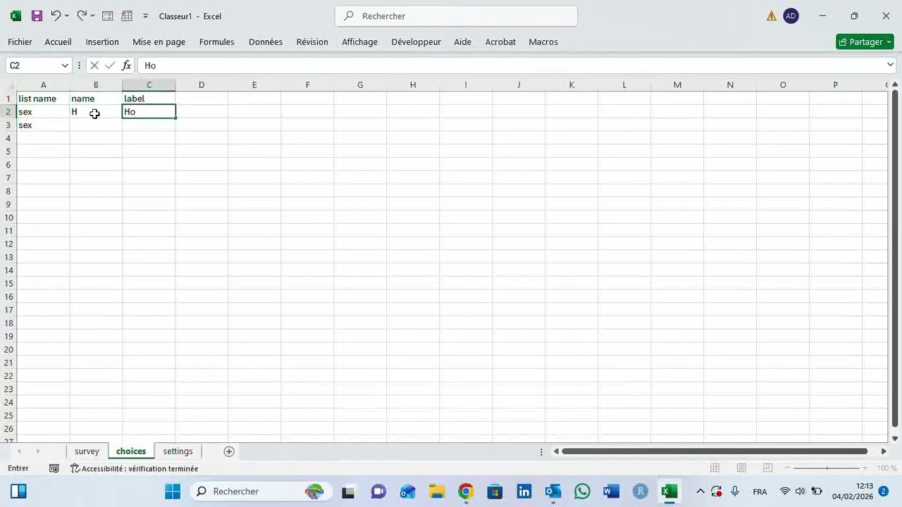902x507 pixels.
Task: Switch to the survey sheet tab
Action: 87,451
